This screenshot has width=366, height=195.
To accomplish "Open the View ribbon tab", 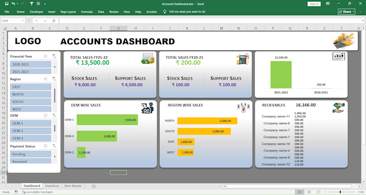I will coord(126,12).
